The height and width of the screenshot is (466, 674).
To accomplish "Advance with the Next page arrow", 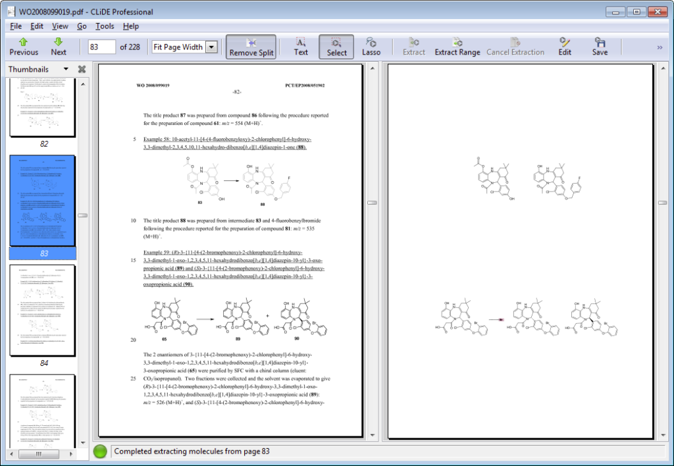I will pyautogui.click(x=59, y=46).
